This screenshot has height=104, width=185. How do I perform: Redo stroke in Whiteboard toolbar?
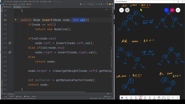click(x=177, y=98)
